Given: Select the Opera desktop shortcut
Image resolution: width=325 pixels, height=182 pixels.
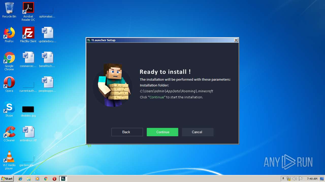Looking at the screenshot, I should pyautogui.click(x=9, y=84).
